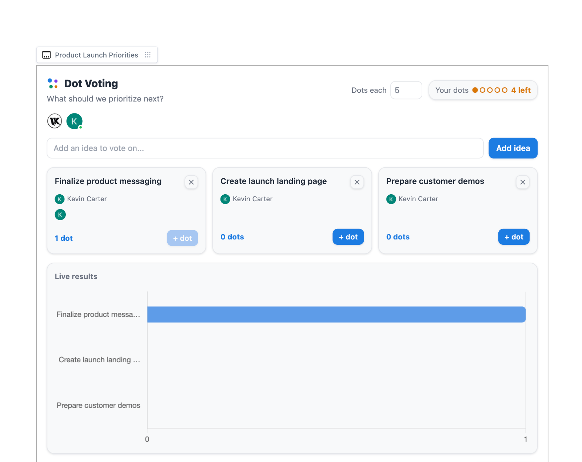
Task: Open the green K online user avatar
Action: pos(74,121)
